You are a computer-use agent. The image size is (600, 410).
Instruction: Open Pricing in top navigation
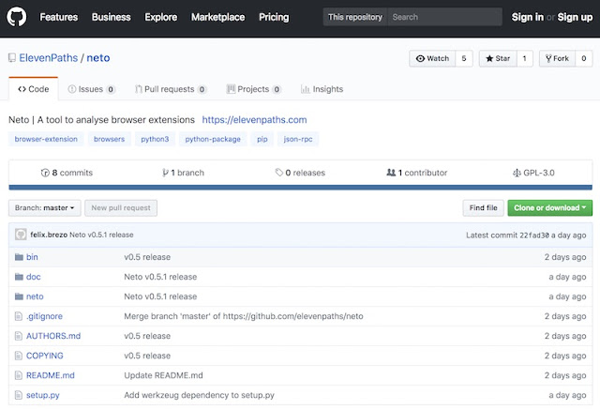pos(274,17)
